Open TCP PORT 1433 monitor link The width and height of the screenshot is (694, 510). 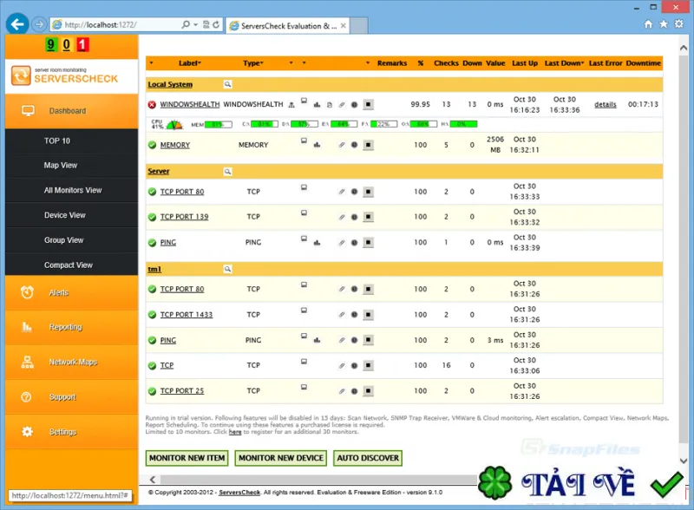[187, 315]
